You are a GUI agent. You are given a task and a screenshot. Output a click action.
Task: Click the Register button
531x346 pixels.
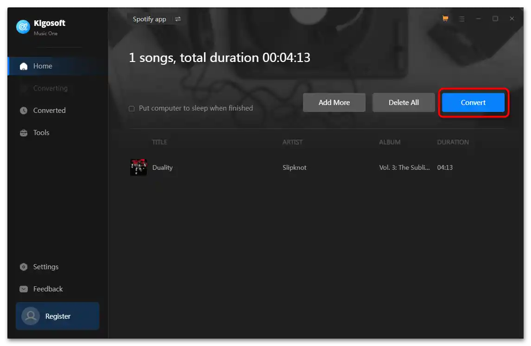[x=57, y=316]
